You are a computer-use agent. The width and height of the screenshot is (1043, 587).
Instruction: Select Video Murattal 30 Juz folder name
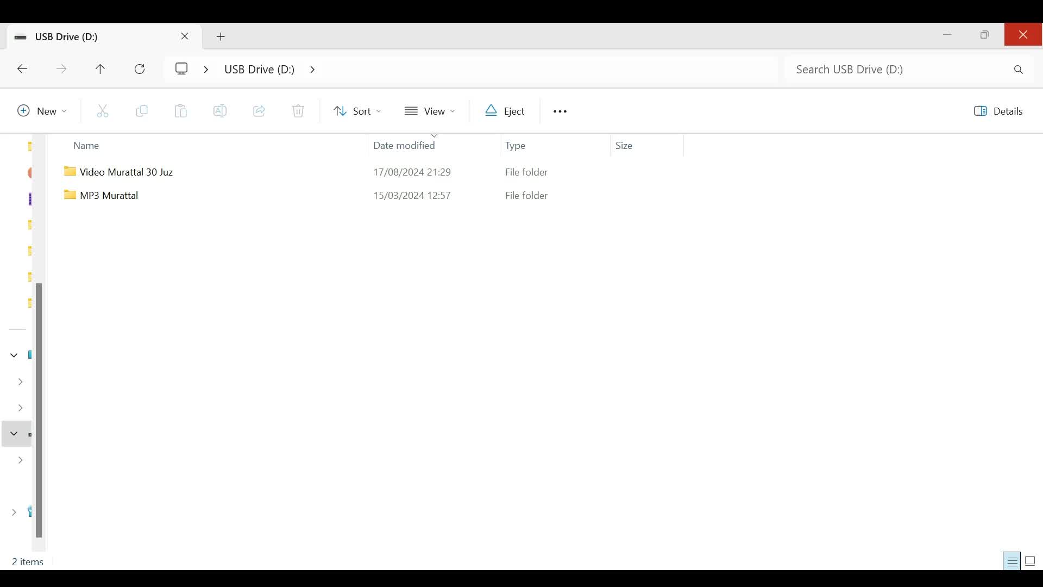click(x=126, y=172)
